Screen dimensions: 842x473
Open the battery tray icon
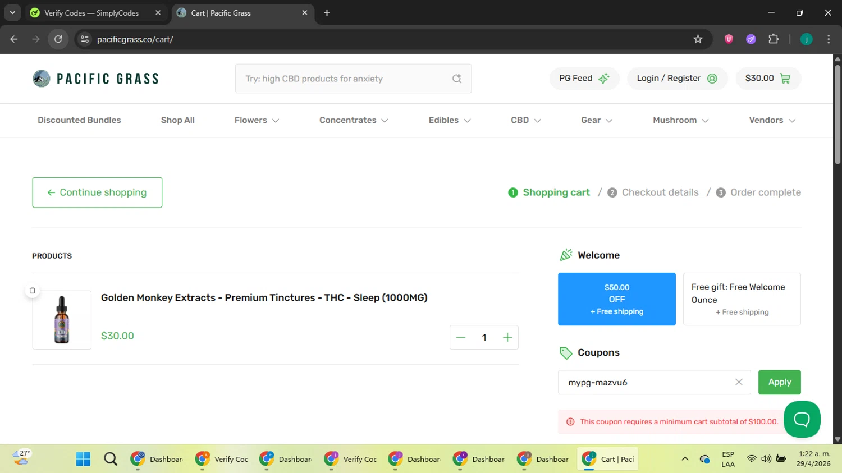pos(781,459)
